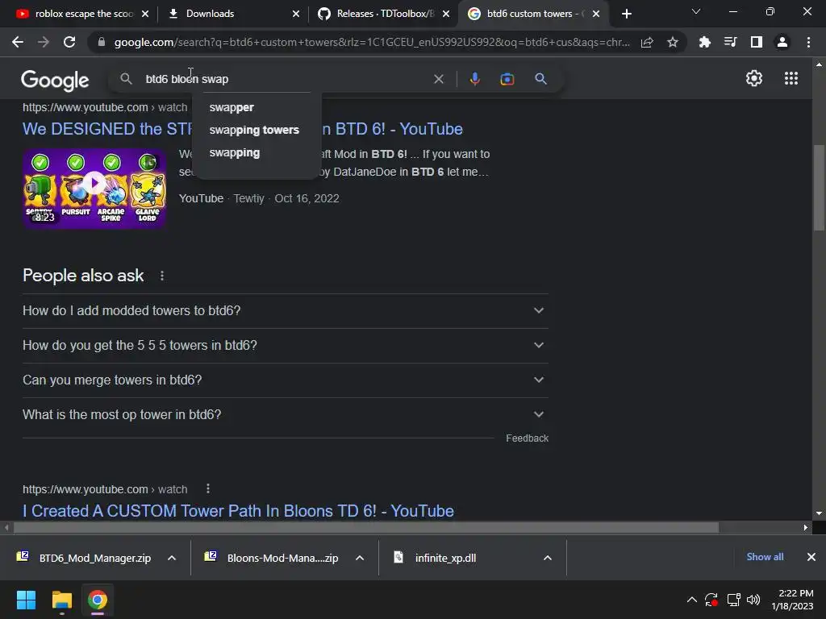Viewport: 826px width, 619px height.
Task: Reload the current page
Action: (69, 42)
